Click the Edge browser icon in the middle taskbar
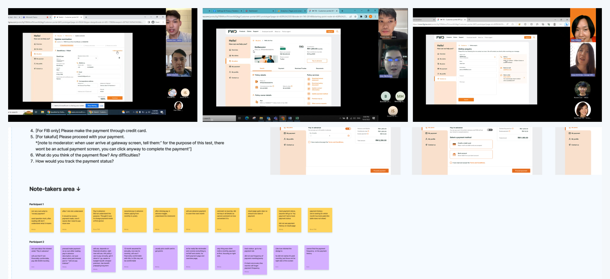Viewport: 610px width, 279px height. click(x=247, y=118)
